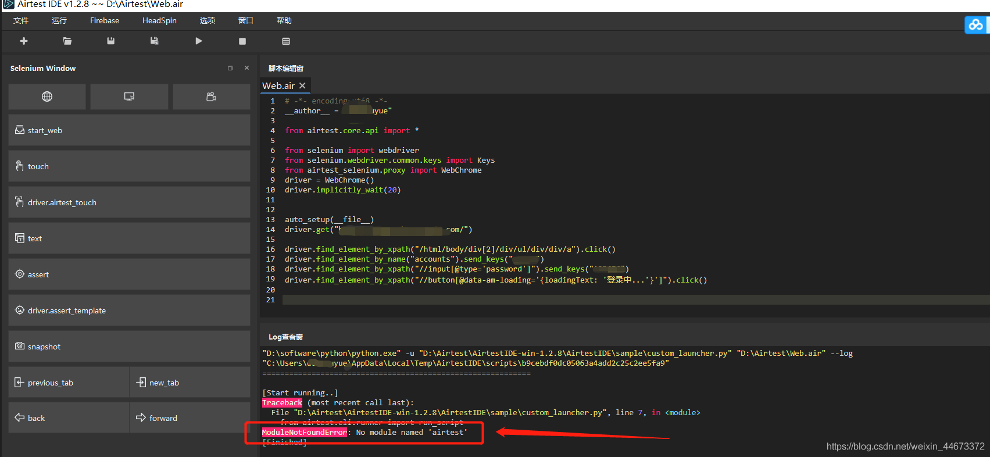Click the previous_tab button
The width and height of the screenshot is (990, 457).
pyautogui.click(x=69, y=383)
